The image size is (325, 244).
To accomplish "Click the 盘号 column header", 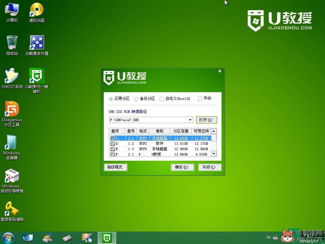I will pos(131,131).
